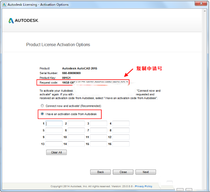
Task: Focus activation code field 14
Action: pyautogui.click(x=76, y=144)
